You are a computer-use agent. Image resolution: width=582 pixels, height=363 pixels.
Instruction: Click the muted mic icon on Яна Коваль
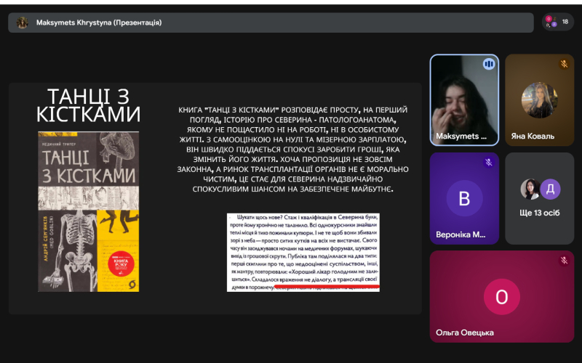tap(564, 64)
